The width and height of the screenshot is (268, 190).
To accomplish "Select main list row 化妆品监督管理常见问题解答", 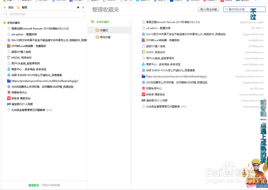I will click(x=203, y=107).
